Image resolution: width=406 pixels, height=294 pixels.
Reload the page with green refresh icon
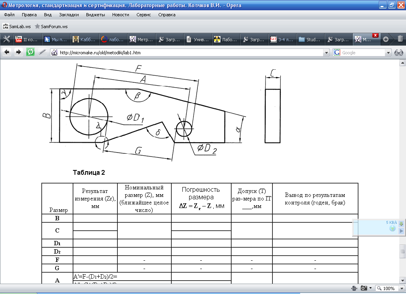click(30, 52)
